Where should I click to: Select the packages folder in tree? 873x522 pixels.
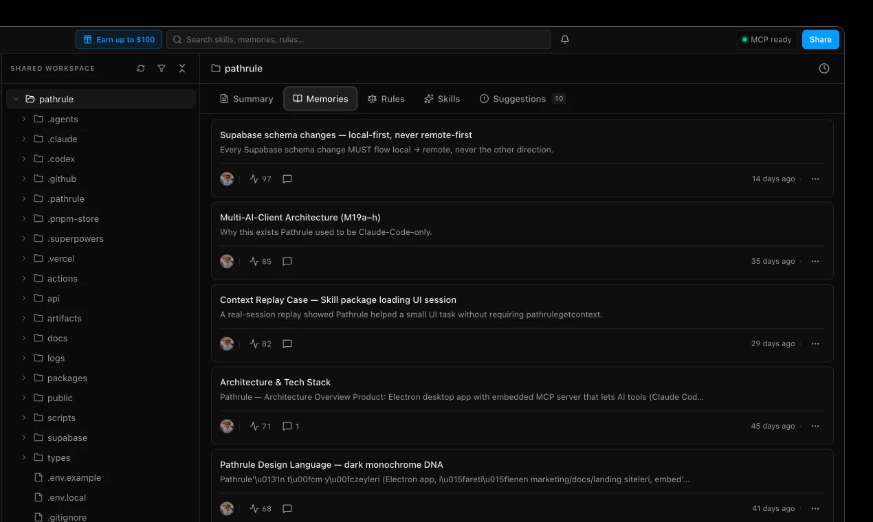tap(101, 378)
